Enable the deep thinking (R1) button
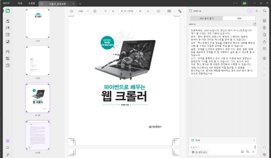Screen dimensions: 271x158 [199, 152]
